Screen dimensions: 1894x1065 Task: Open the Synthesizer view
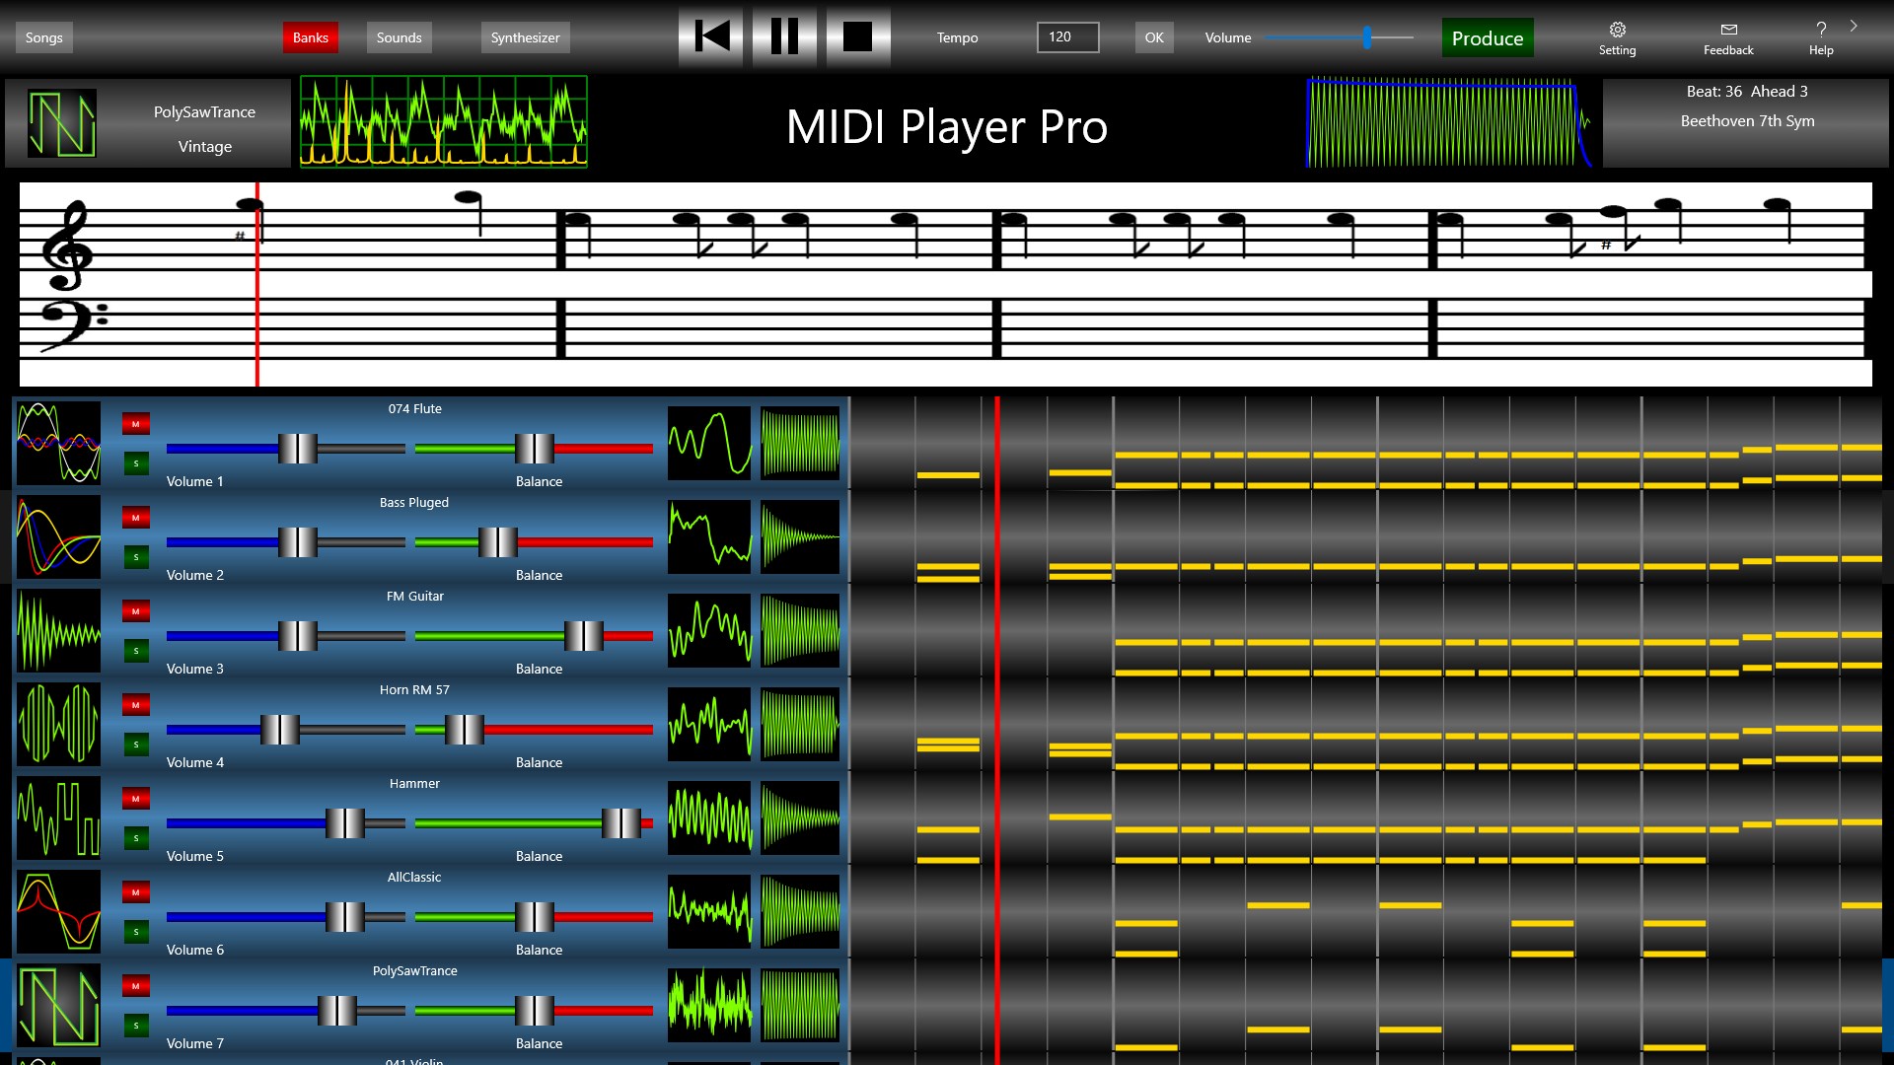tap(525, 36)
